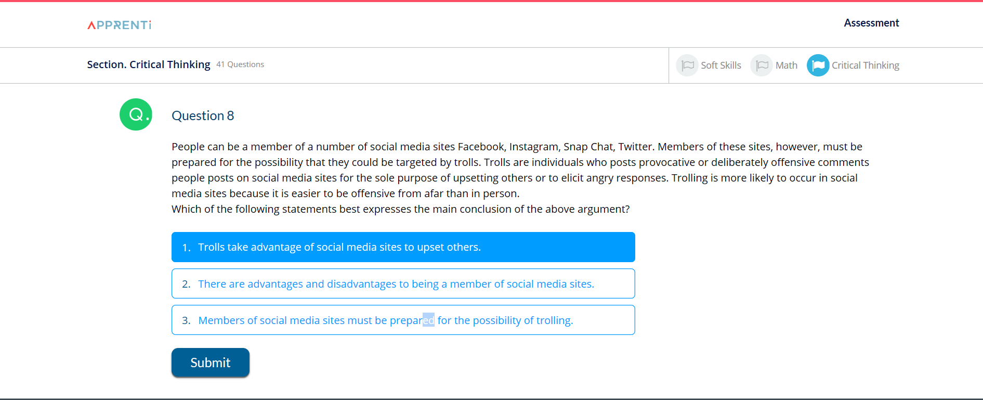Click the 'Section. Critical Thinking' title
The width and height of the screenshot is (983, 400).
click(x=149, y=64)
